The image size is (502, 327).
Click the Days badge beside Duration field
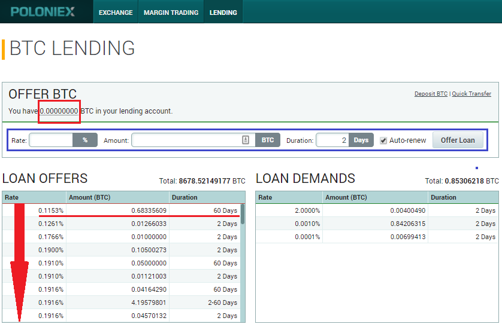(361, 140)
